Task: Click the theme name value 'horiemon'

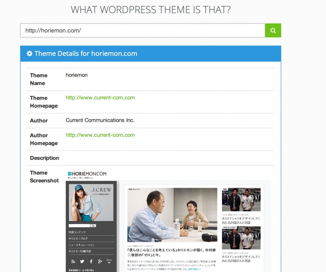Action: pyautogui.click(x=76, y=75)
